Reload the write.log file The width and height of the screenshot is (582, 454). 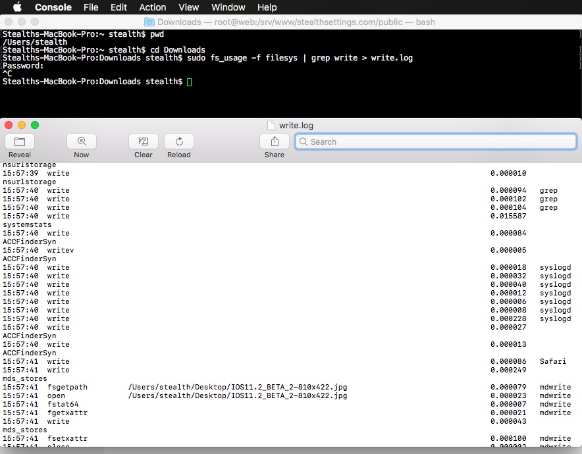[178, 141]
